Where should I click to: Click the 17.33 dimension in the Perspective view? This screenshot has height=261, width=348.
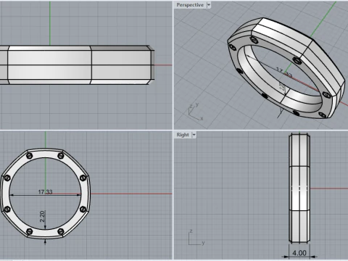pyautogui.click(x=284, y=72)
